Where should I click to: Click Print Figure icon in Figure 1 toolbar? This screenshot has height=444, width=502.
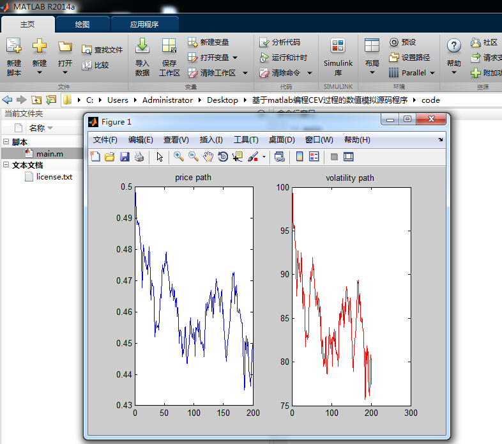139,157
